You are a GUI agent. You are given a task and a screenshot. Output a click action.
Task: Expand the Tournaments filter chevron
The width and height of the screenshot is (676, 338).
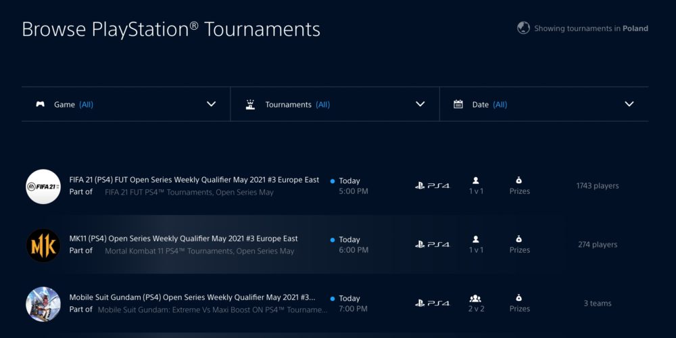[x=420, y=104]
